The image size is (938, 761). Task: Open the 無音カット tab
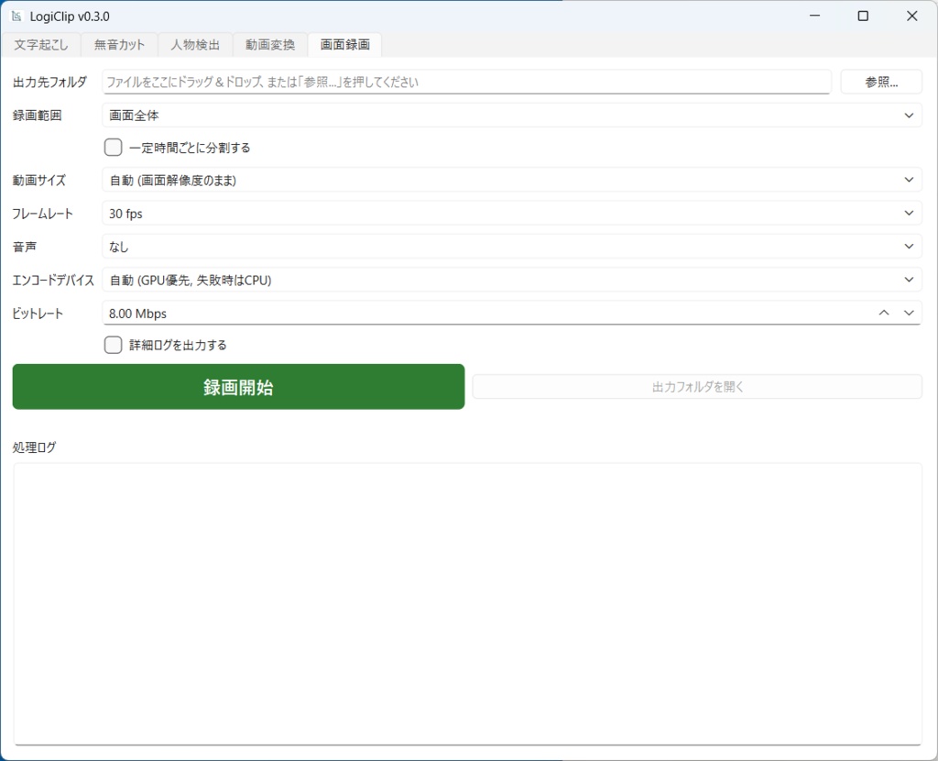(119, 45)
